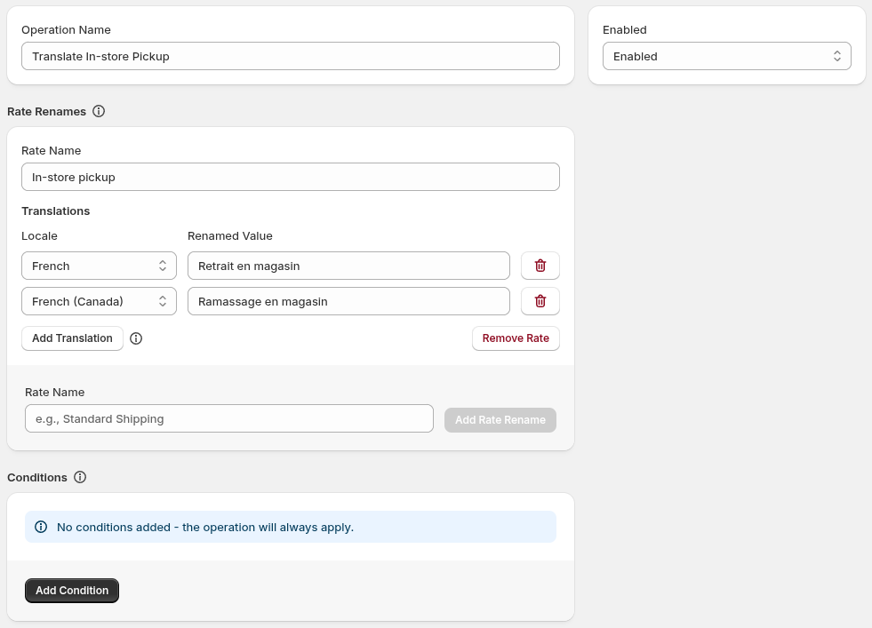Click the Renamed Value column label
Image resolution: width=872 pixels, height=628 pixels.
[x=229, y=235]
